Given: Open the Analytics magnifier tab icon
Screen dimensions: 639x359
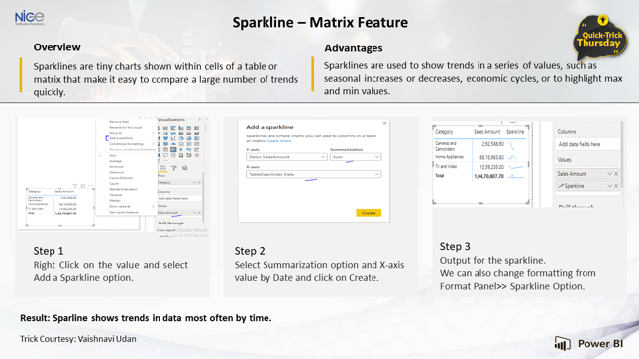Looking at the screenshot, I should click(x=185, y=168).
